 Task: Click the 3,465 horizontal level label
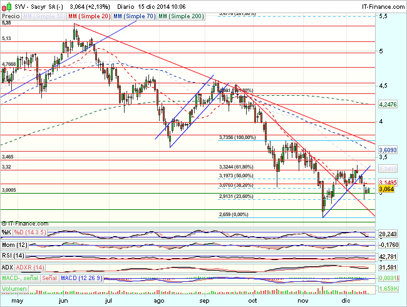click(8, 157)
